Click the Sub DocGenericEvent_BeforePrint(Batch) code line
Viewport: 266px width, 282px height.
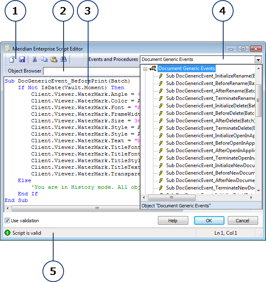click(67, 81)
